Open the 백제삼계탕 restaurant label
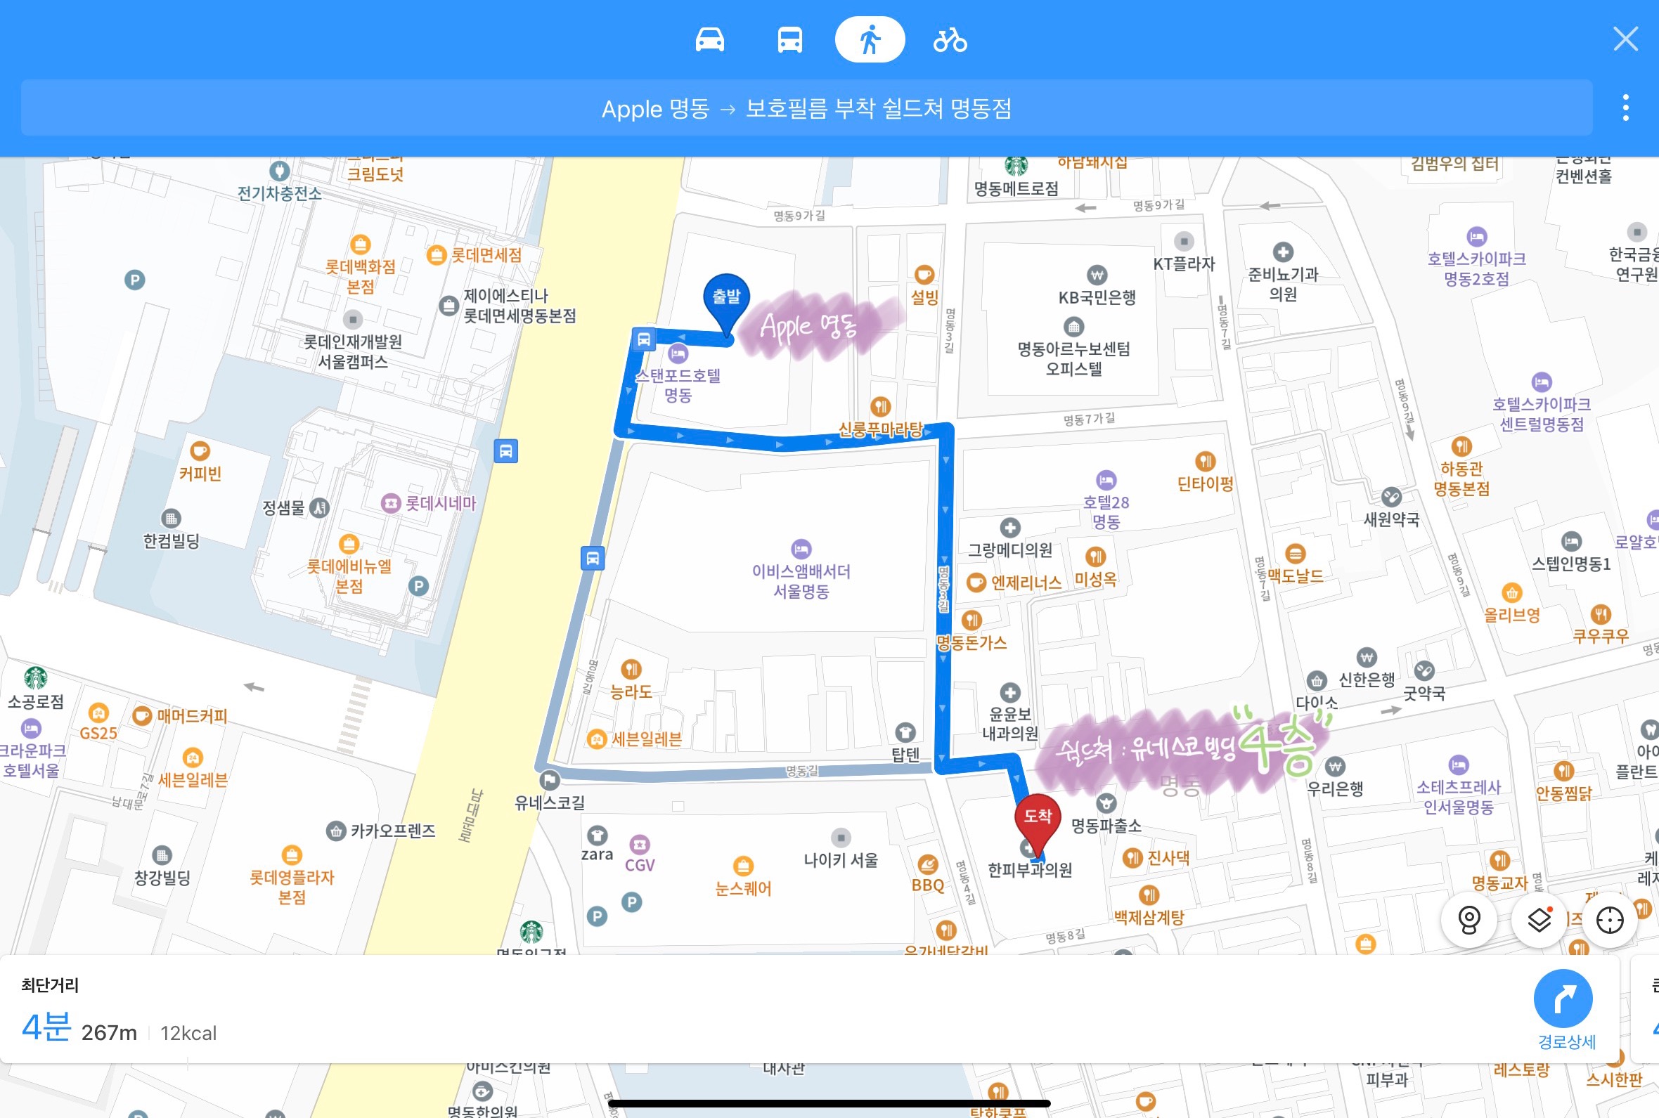 click(x=1149, y=918)
